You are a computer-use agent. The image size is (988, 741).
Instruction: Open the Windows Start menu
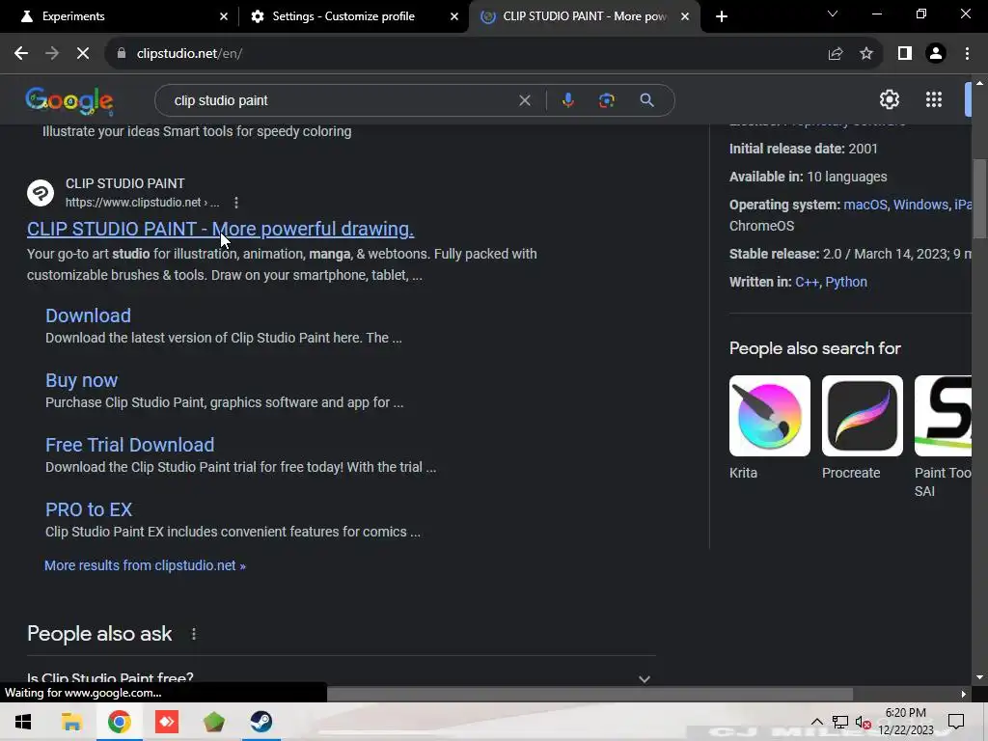[x=23, y=722]
